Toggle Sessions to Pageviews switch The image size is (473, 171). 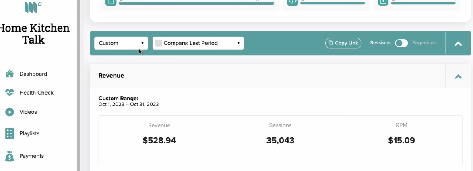click(401, 43)
